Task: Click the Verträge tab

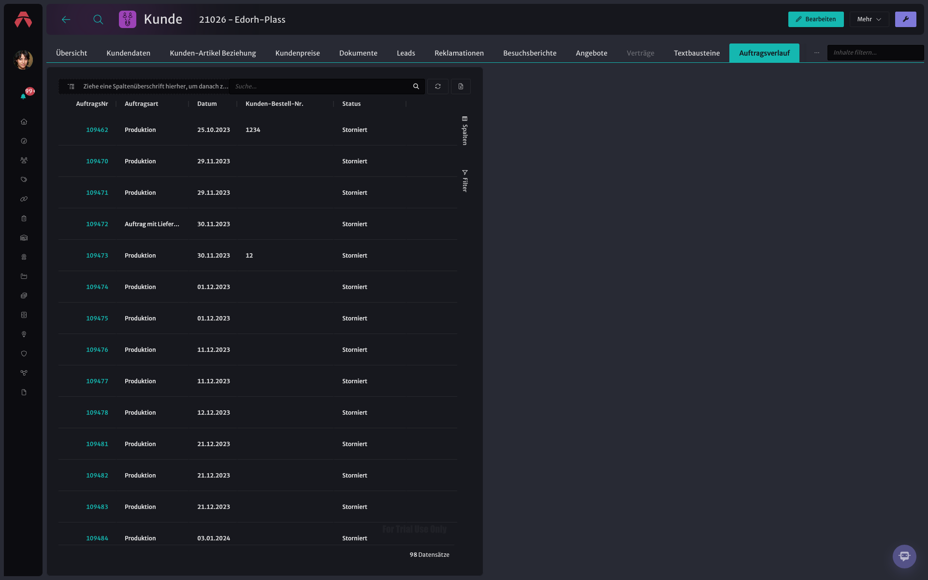Action: coord(640,53)
